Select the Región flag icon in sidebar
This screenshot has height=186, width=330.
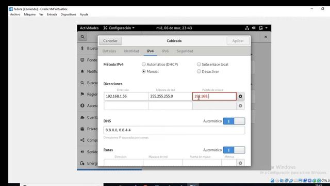point(82,94)
